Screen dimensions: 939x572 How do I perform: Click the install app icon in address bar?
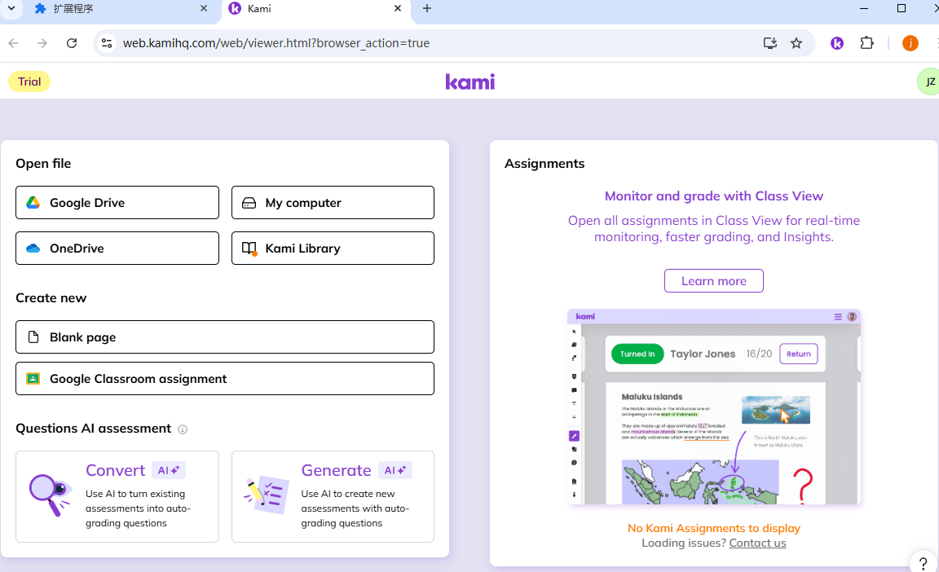[x=770, y=43]
